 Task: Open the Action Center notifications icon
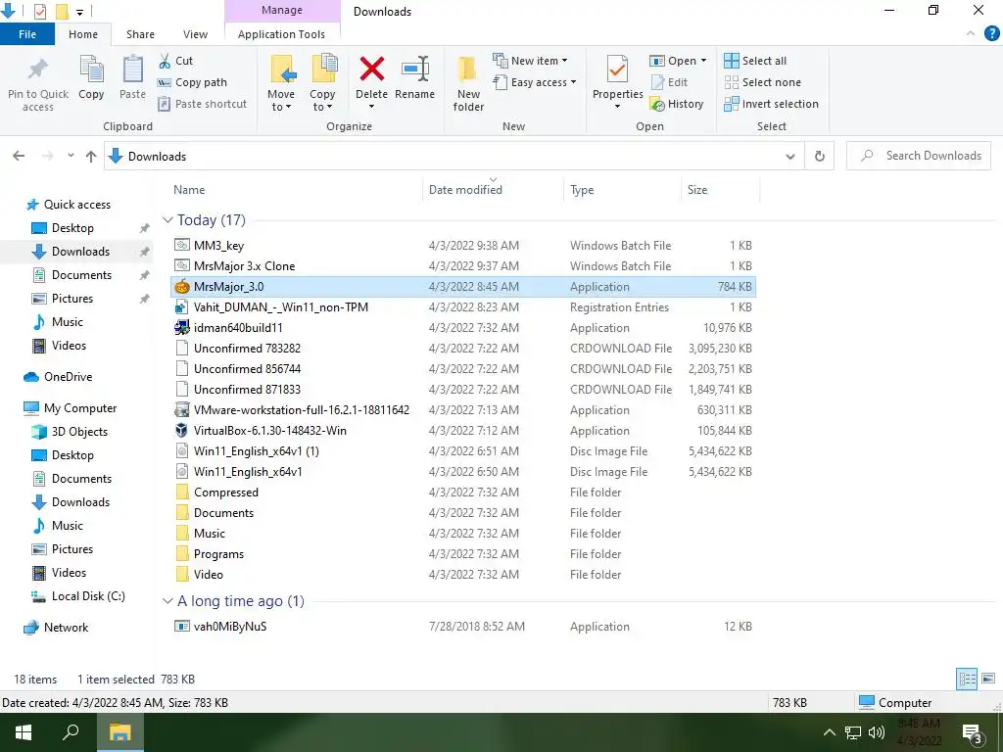972,732
